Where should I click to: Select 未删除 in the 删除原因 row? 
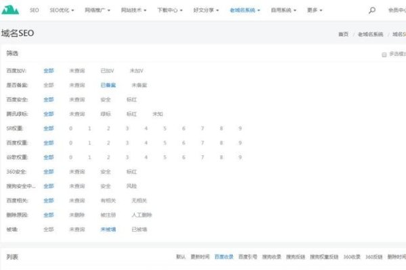[77, 215]
